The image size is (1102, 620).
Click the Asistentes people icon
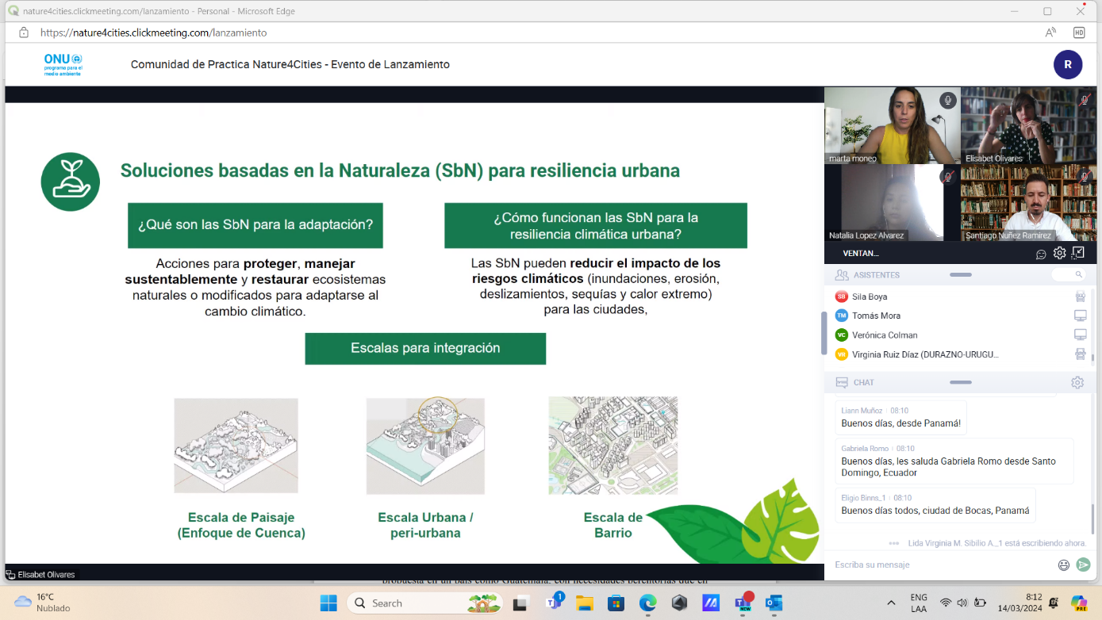pyautogui.click(x=842, y=275)
